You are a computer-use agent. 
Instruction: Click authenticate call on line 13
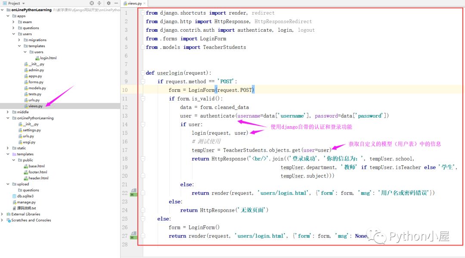point(217,116)
